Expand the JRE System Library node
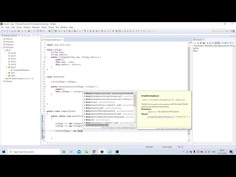Image resolution: width=236 pixels, height=177 pixels. point(4,79)
